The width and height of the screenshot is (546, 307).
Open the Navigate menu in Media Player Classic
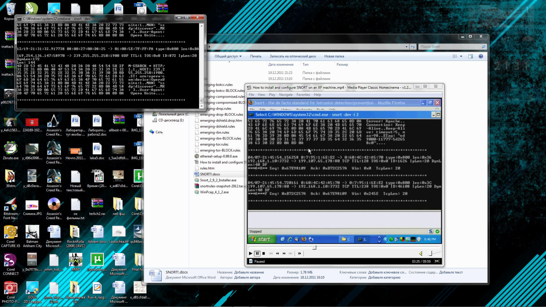(x=286, y=95)
